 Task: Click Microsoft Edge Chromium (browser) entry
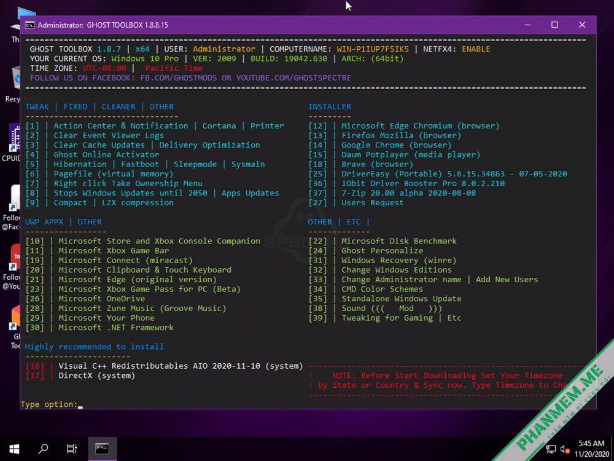404,126
